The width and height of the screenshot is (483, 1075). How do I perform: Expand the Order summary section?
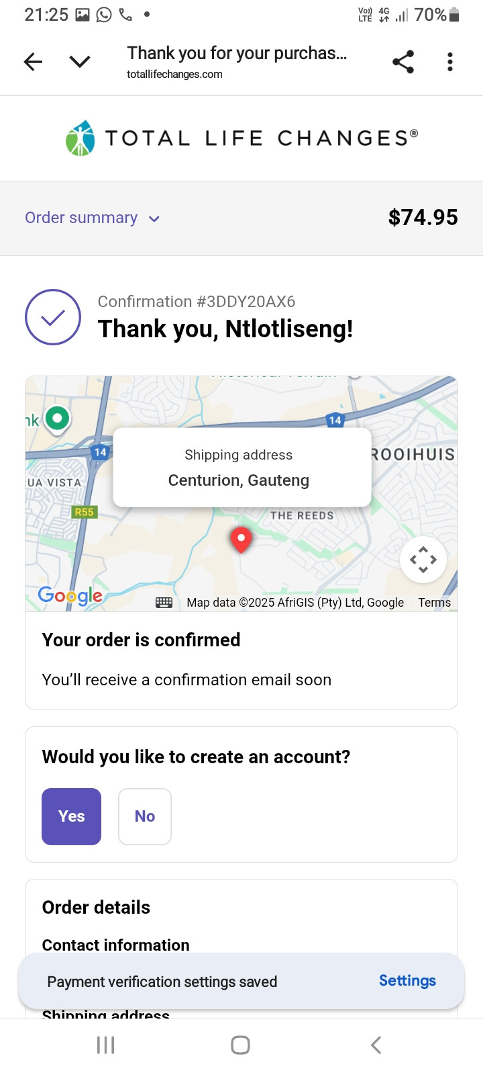click(81, 218)
